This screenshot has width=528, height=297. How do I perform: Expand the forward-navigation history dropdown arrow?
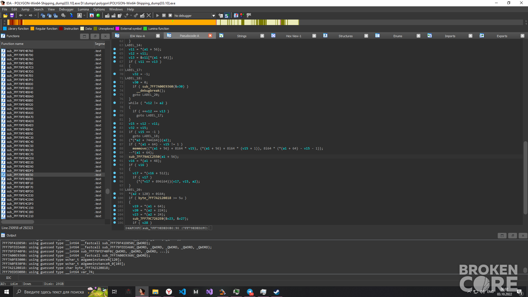click(35, 16)
